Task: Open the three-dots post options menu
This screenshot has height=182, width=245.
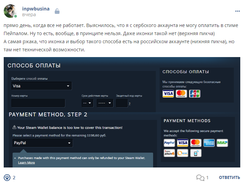Action: point(237,11)
